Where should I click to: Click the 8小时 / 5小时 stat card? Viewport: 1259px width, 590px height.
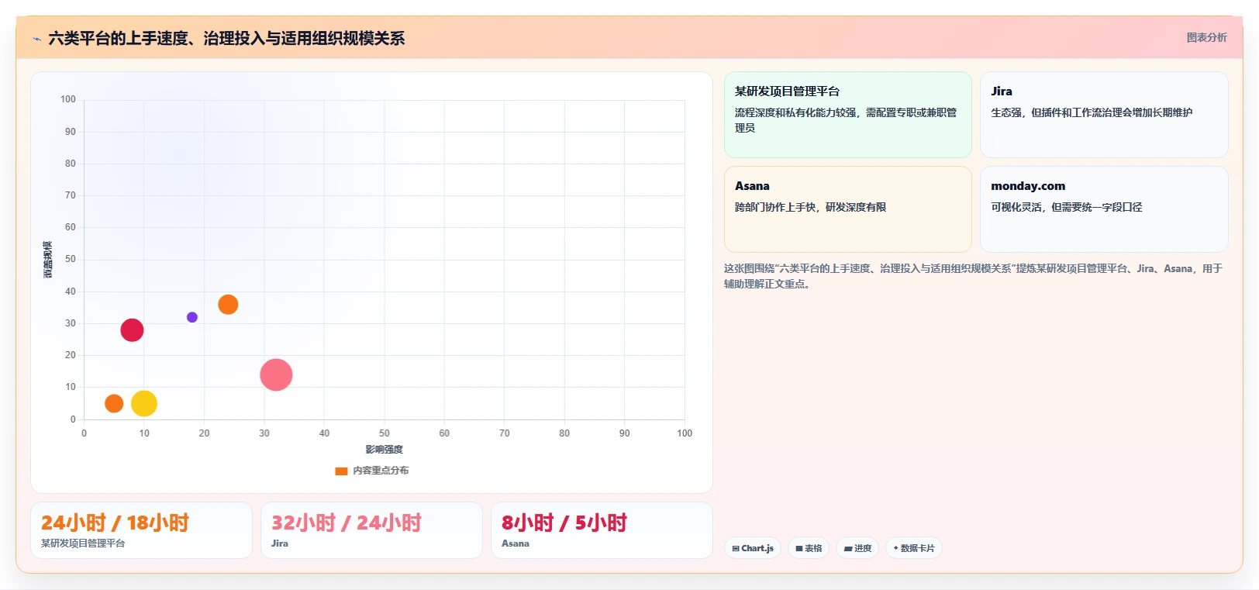click(602, 530)
